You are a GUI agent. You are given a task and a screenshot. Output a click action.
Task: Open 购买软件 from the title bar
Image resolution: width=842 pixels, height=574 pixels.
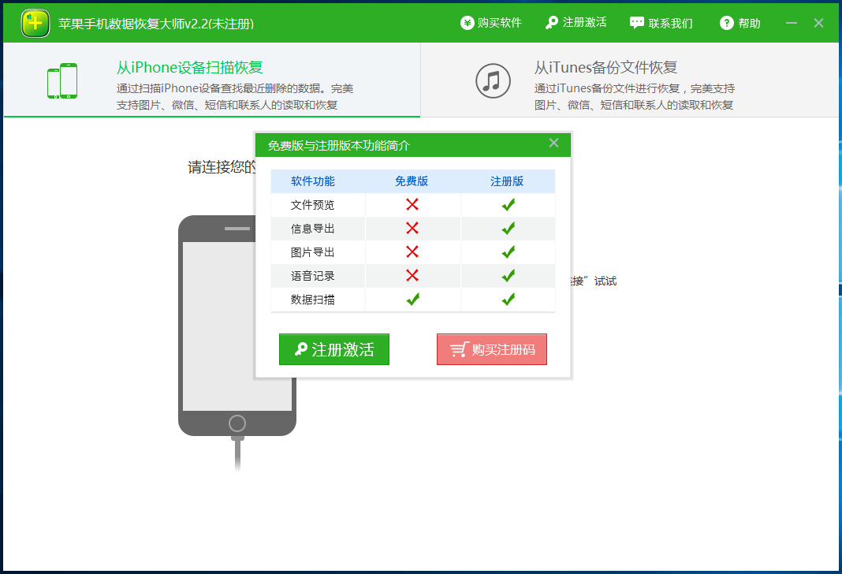pyautogui.click(x=491, y=23)
